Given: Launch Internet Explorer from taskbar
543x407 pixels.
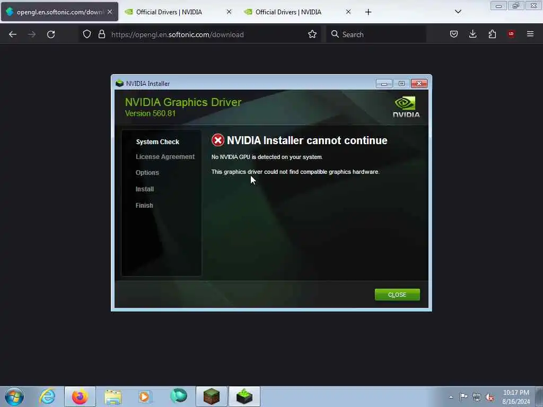Looking at the screenshot, I should tap(47, 396).
